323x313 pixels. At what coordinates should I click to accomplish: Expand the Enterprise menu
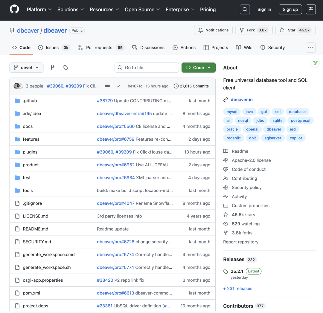coord(180,10)
